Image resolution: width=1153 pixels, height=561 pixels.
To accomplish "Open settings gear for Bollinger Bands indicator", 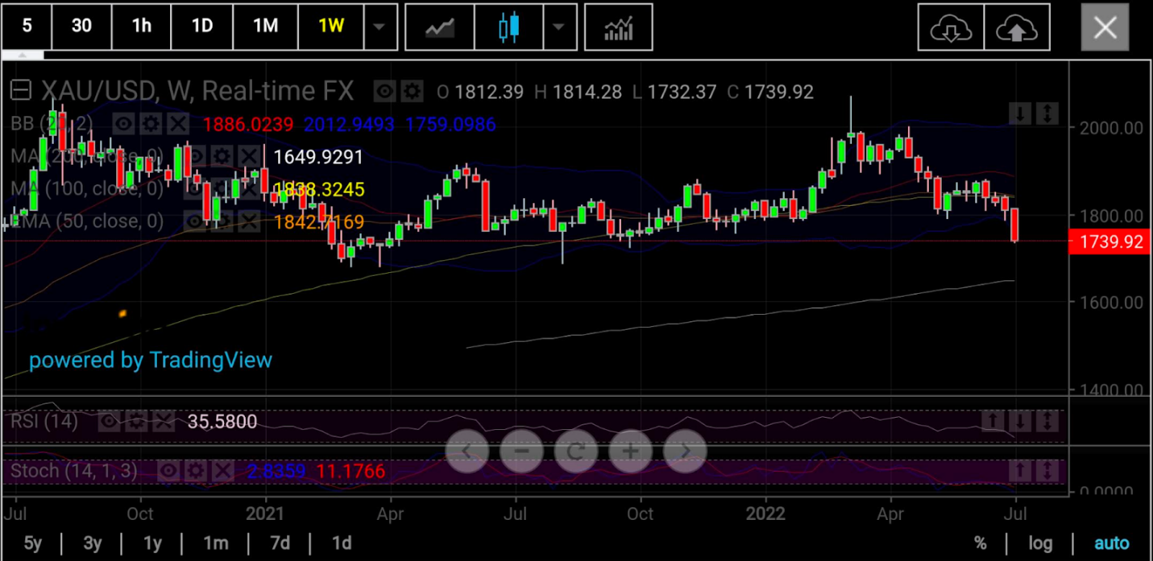I will point(150,124).
